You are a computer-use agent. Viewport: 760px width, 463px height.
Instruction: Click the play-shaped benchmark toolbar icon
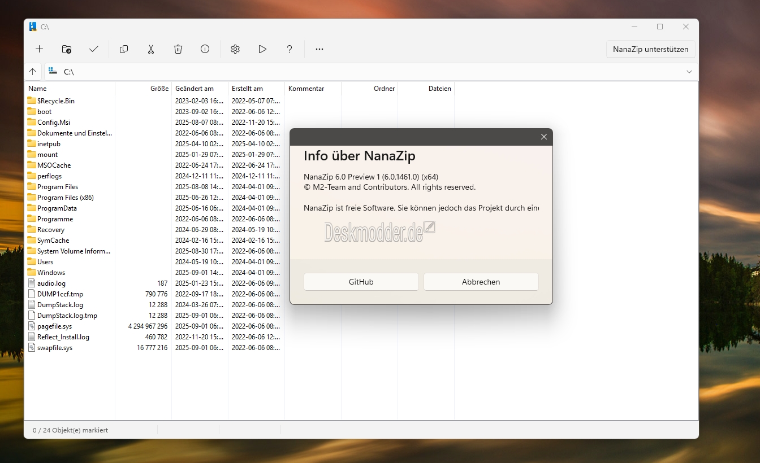(x=262, y=49)
